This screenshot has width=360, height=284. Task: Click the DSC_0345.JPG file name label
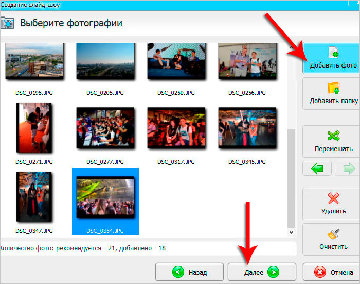pyautogui.click(x=247, y=162)
